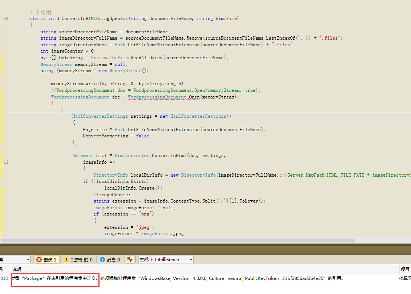Image resolution: width=411 pixels, height=294 pixels.
Task: Click the 'byte[] byteArray' declaration line
Action: pos(134,58)
